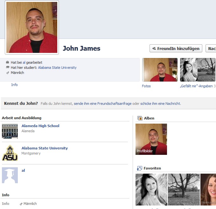
Task: Open the Fotos preview thumbnail
Action: (160, 70)
